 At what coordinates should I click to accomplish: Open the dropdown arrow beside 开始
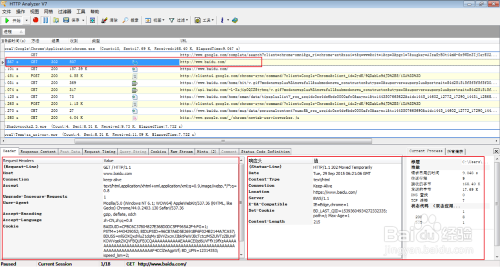pyautogui.click(x=26, y=20)
